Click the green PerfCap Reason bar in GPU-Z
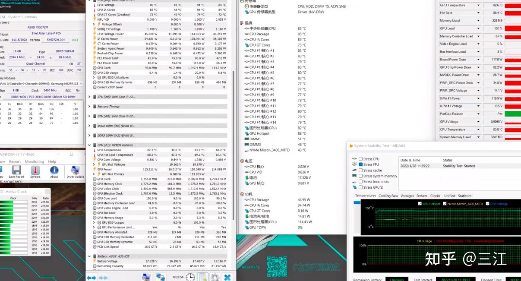Screen dimensions: 521x281 tap(512, 114)
